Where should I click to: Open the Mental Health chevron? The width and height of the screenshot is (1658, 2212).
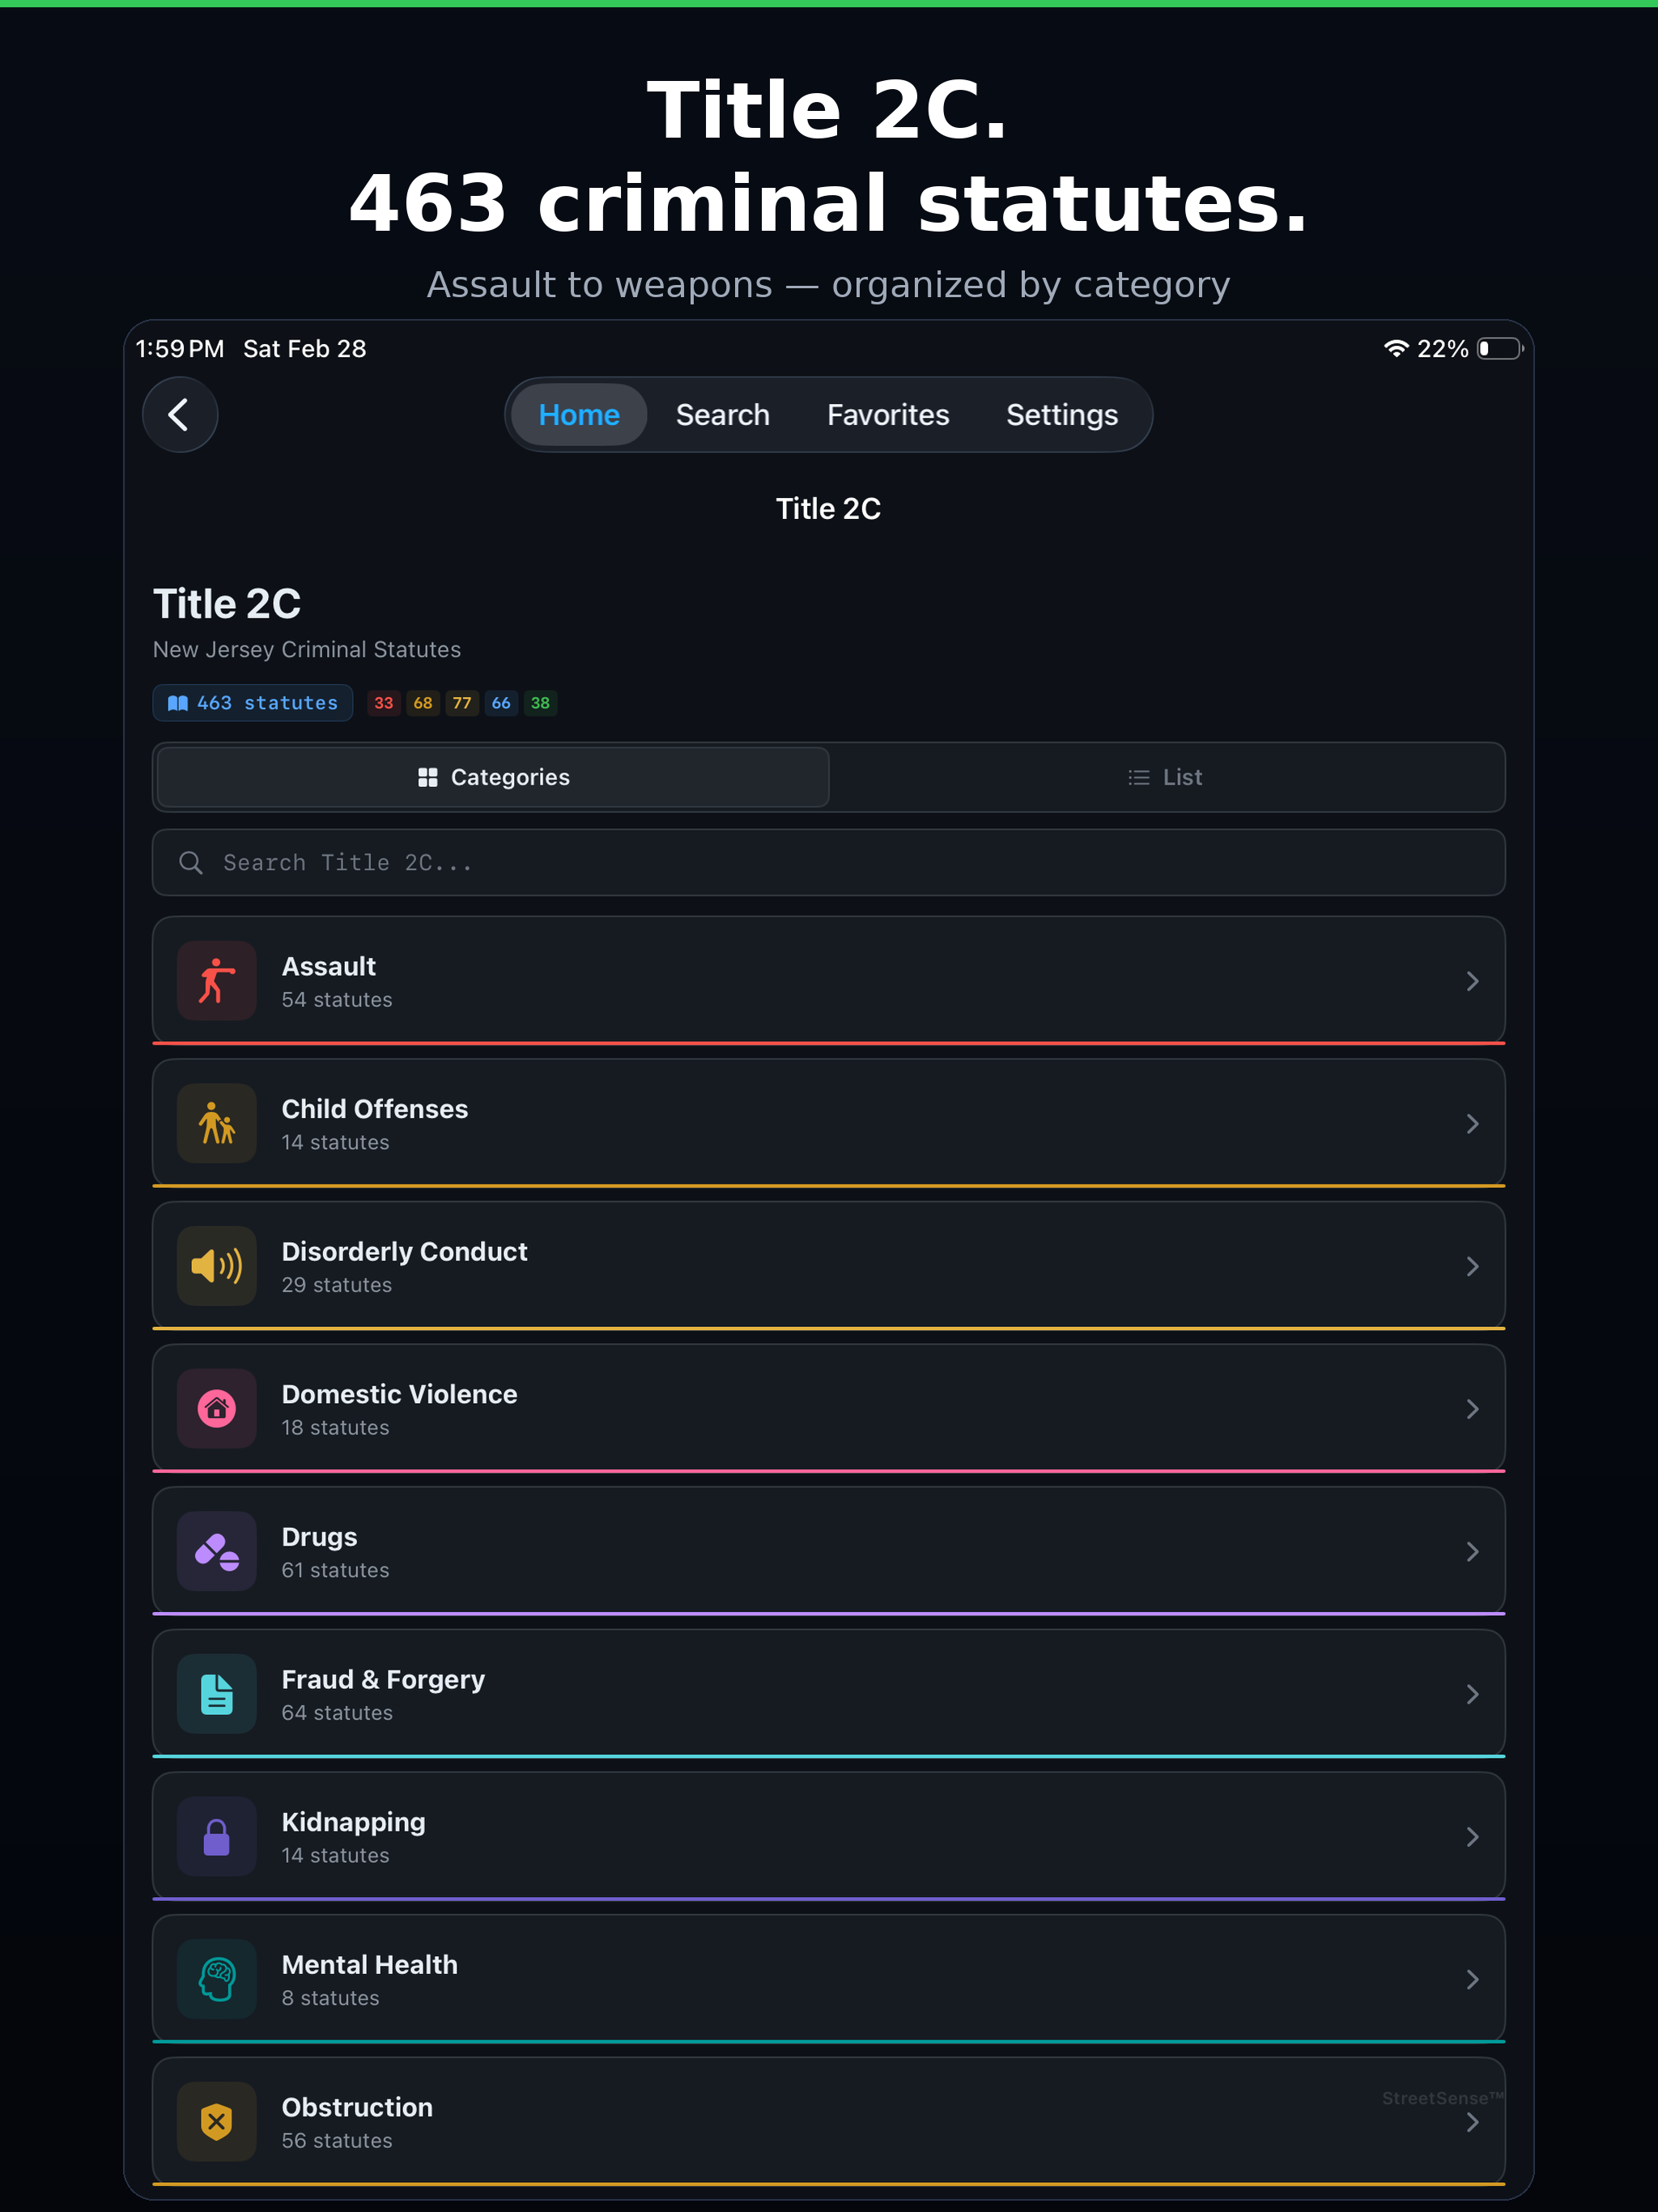click(x=1472, y=1980)
